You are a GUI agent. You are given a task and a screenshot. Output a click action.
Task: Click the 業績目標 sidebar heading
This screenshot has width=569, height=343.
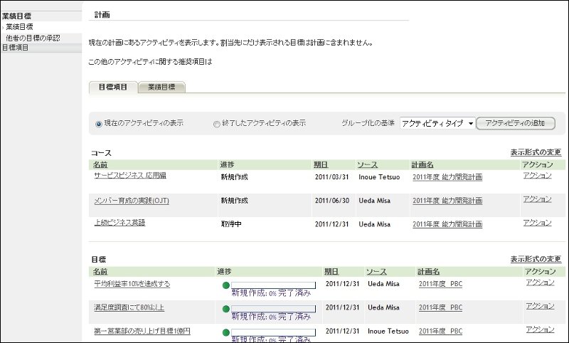[x=16, y=16]
